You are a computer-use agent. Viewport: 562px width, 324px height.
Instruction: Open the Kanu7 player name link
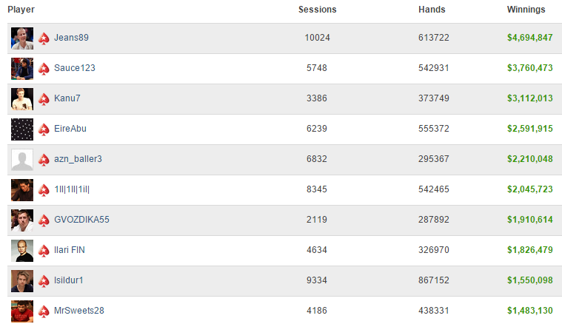67,98
